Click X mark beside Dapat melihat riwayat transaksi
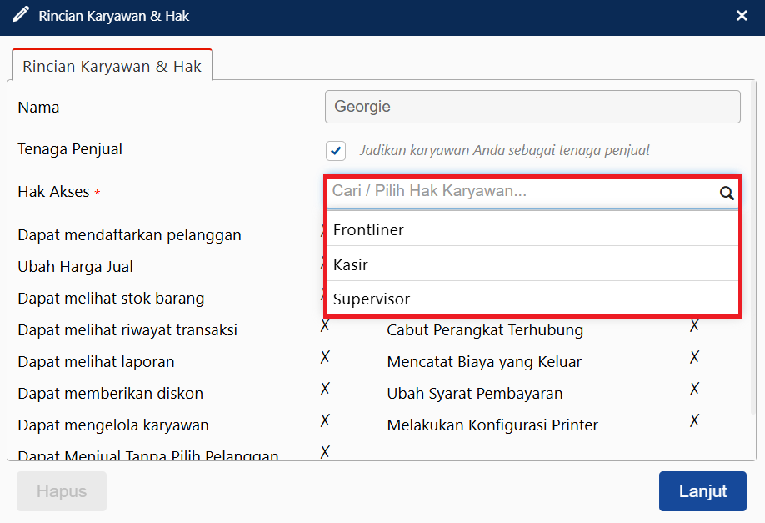The height and width of the screenshot is (523, 765). click(325, 325)
